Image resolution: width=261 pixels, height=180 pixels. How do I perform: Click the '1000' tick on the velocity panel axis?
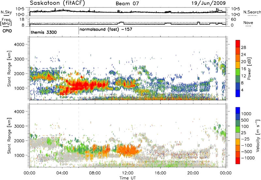click(19, 155)
